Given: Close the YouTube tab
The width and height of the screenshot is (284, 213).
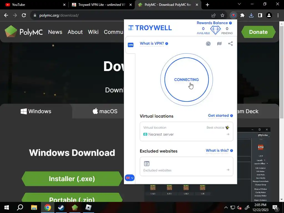Looking at the screenshot, I should (x=64, y=5).
